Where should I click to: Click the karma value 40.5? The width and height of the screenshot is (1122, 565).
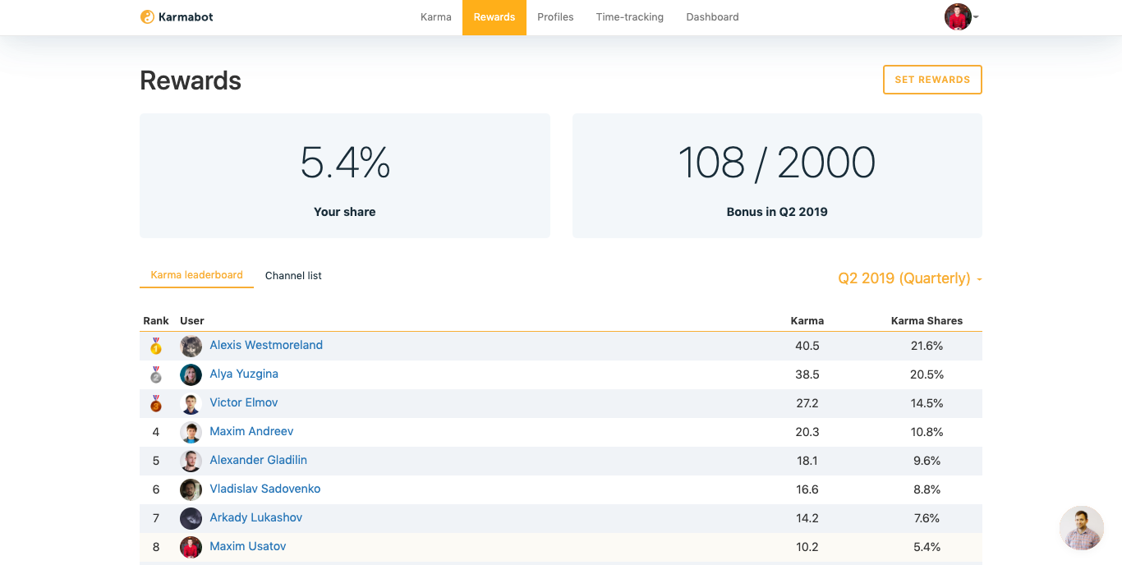coord(807,346)
